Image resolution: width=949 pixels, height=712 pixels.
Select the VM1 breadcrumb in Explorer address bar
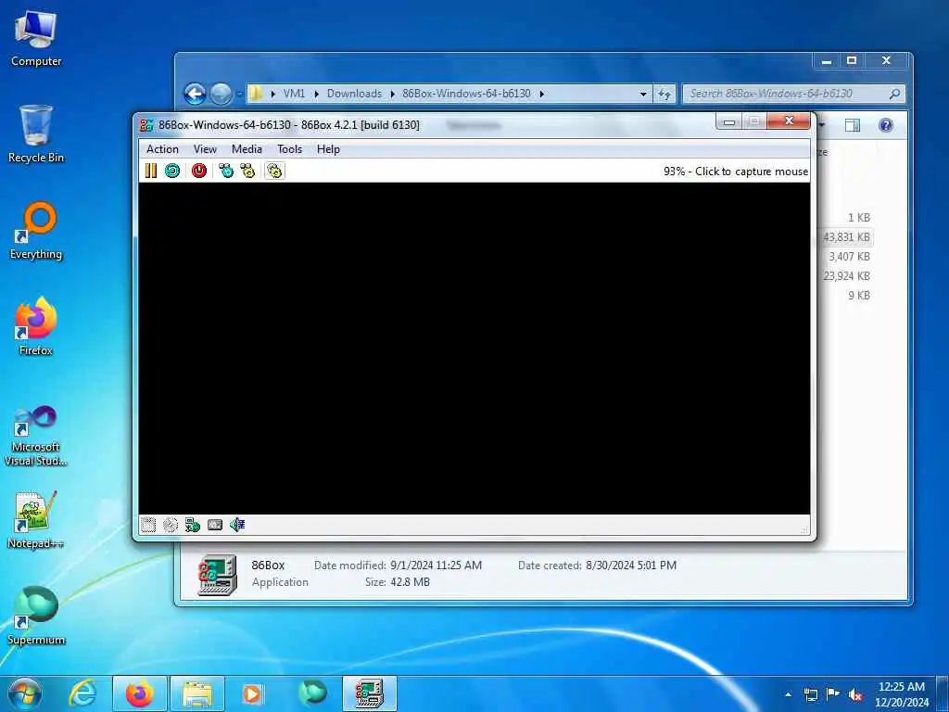click(294, 94)
